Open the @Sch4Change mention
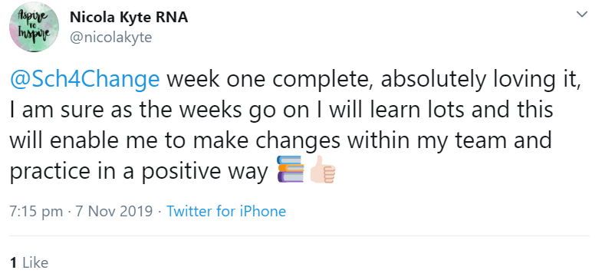Screen dimensions: 602x280 tap(84, 80)
